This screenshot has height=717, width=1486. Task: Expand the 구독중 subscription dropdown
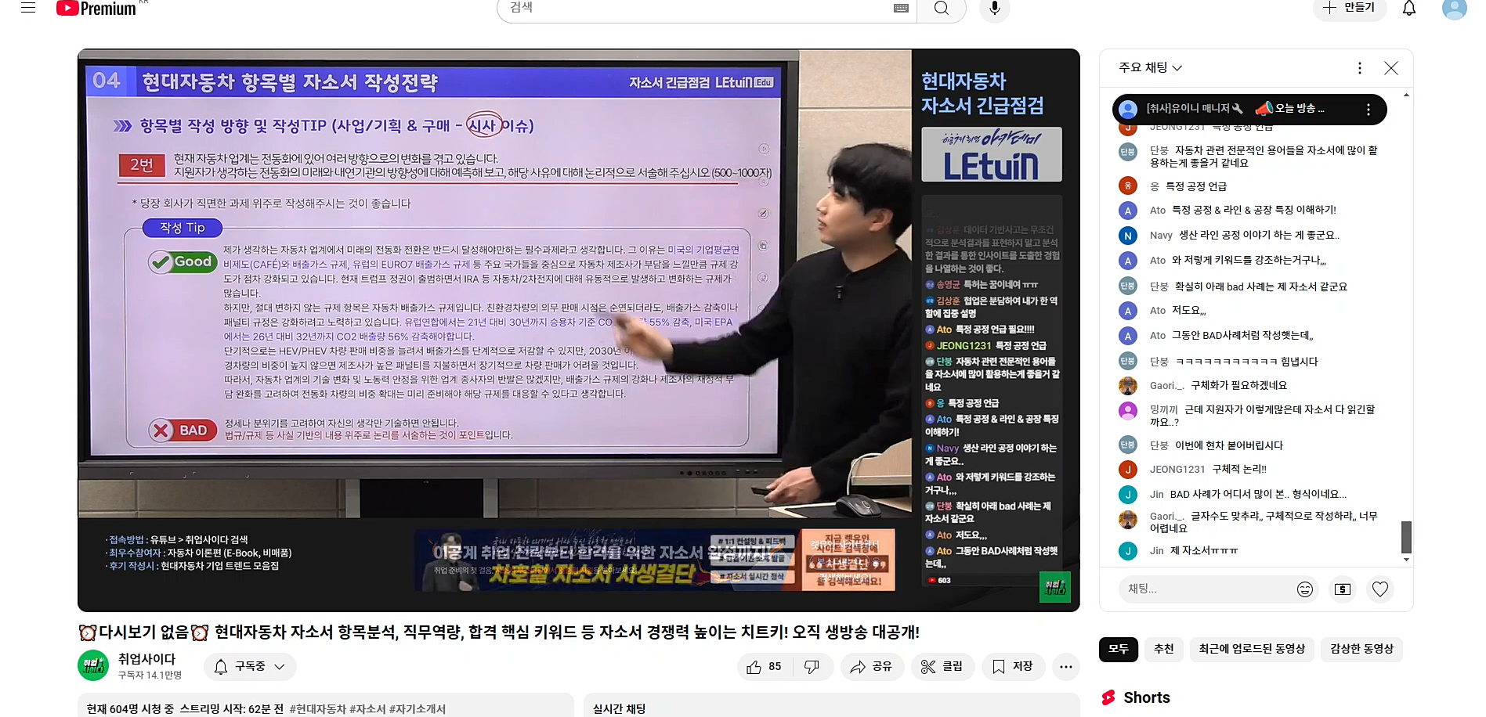pyautogui.click(x=250, y=666)
